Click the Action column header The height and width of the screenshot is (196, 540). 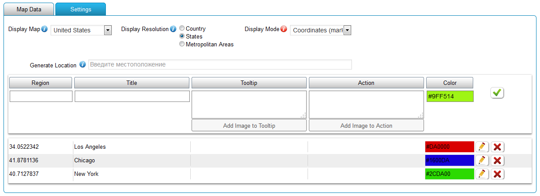click(366, 83)
